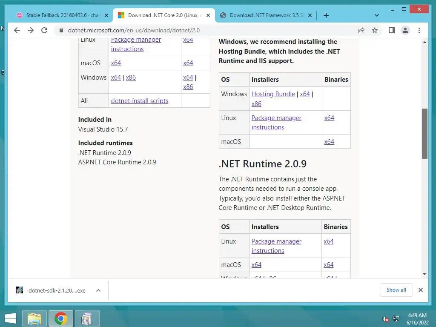Image resolution: width=436 pixels, height=327 pixels.
Task: Click the muted volume tray icon
Action: pyautogui.click(x=385, y=319)
